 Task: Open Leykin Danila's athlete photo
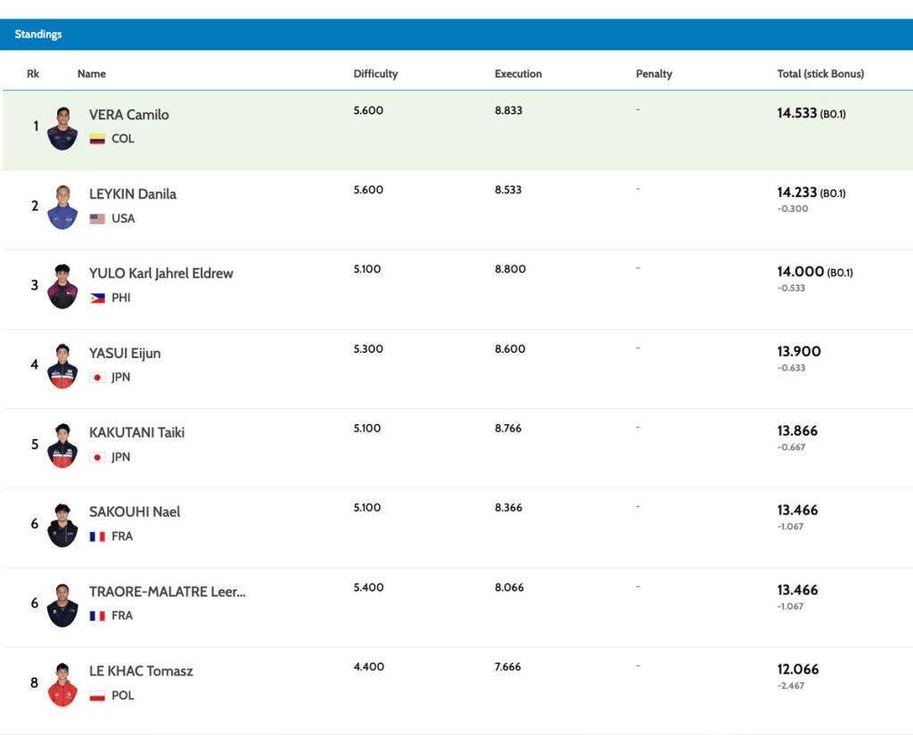[x=62, y=208]
